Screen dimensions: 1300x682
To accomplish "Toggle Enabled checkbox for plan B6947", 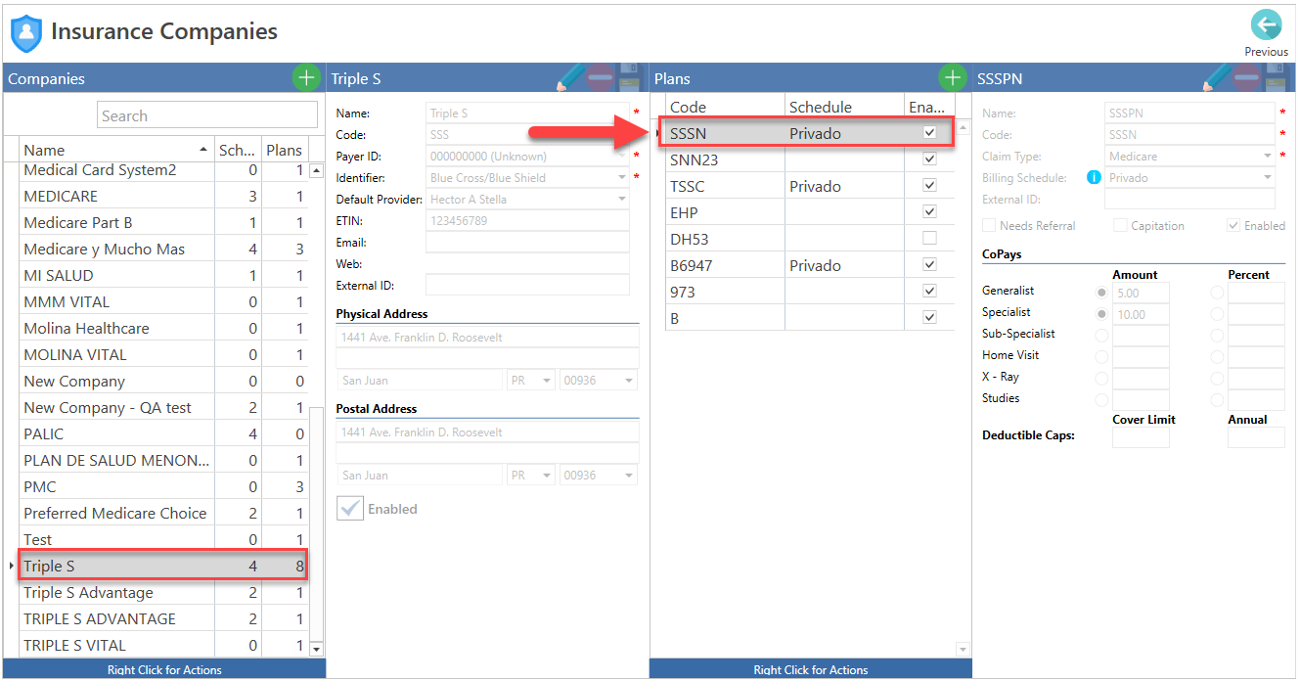I will (929, 264).
